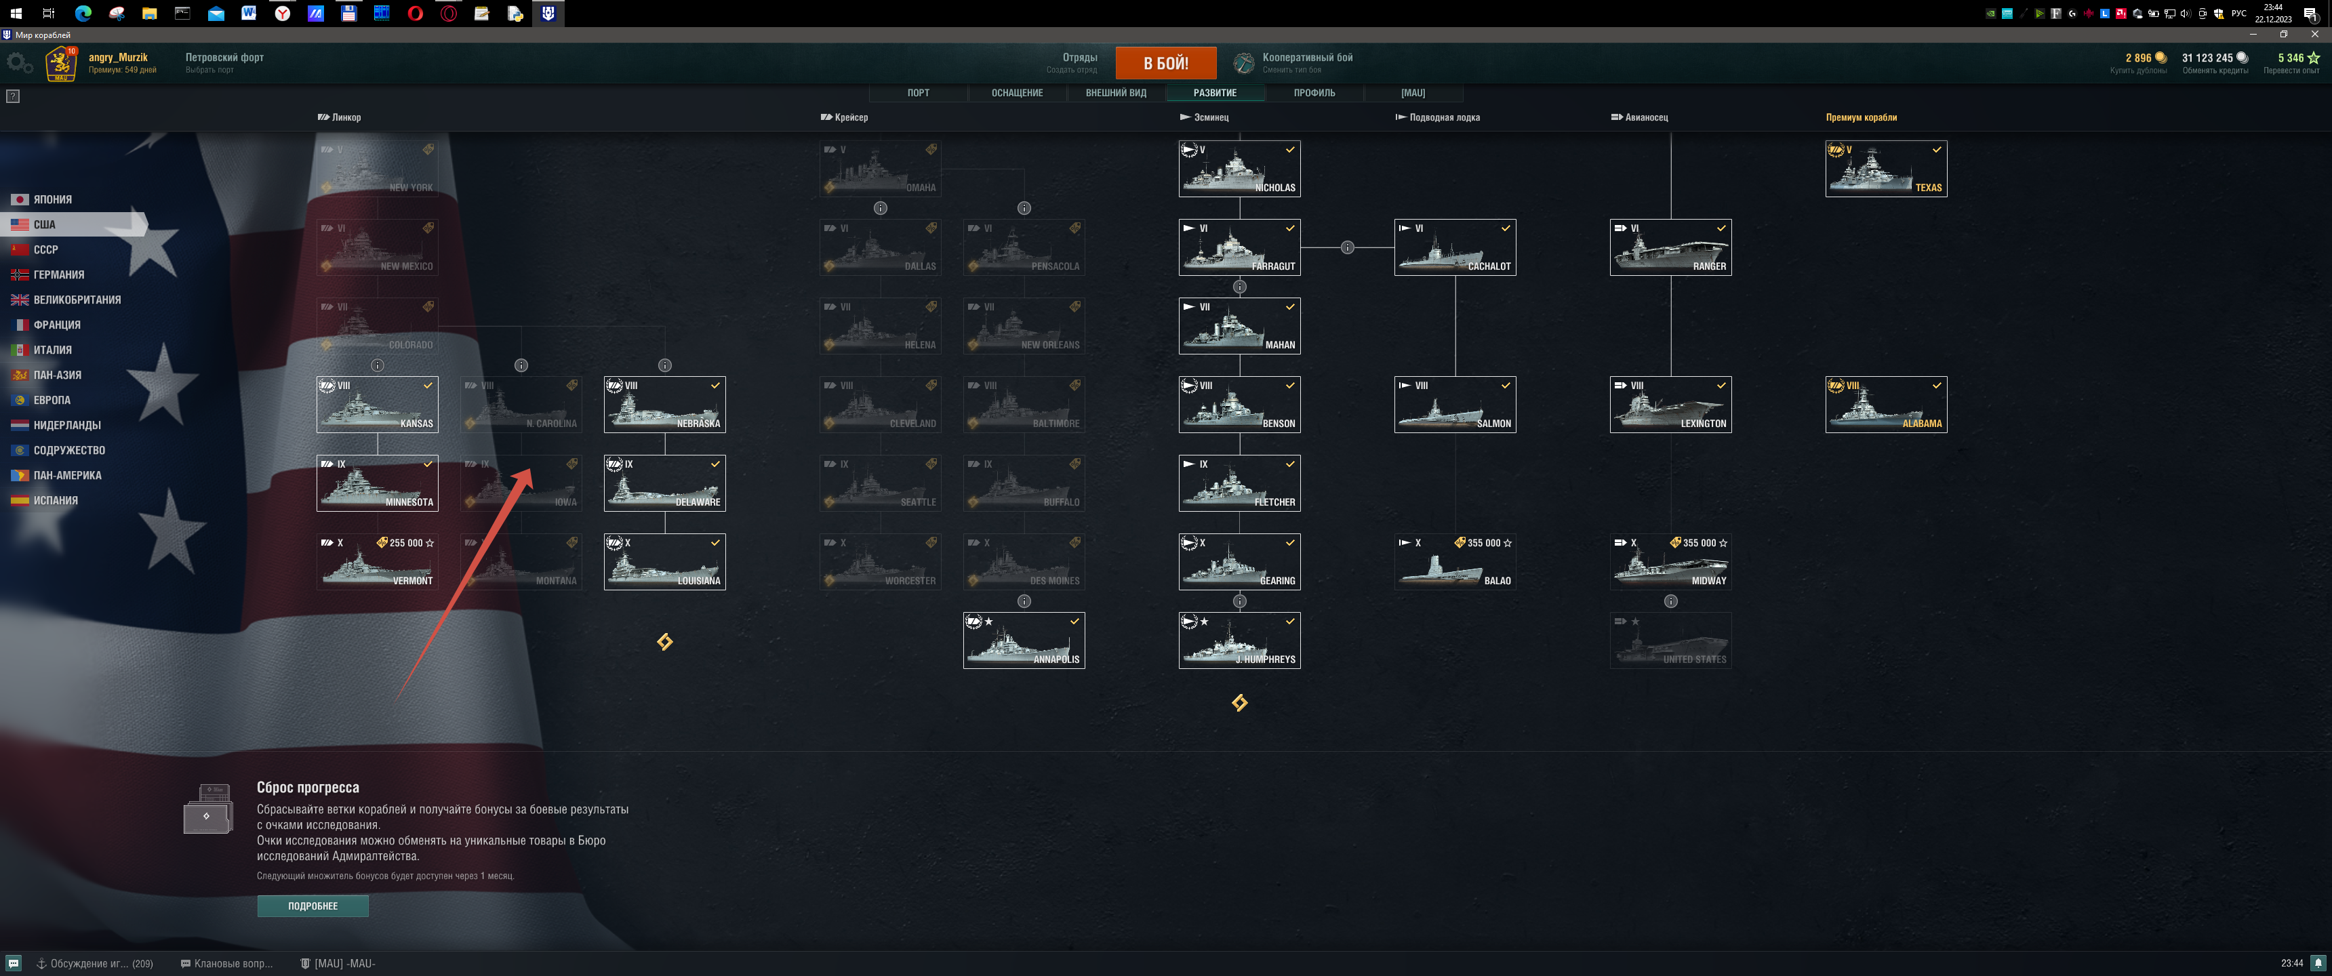The height and width of the screenshot is (976, 2332).
Task: Click the info icon above Nebraska
Action: [666, 366]
